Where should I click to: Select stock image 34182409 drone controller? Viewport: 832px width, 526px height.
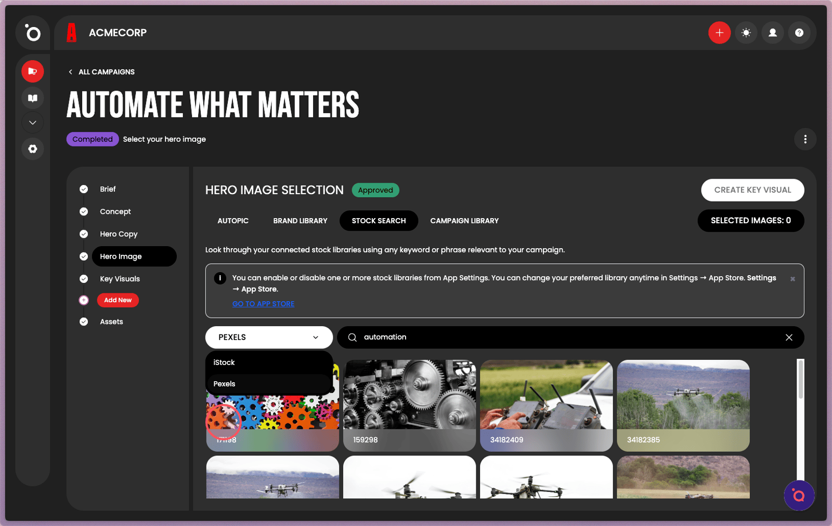[547, 406]
